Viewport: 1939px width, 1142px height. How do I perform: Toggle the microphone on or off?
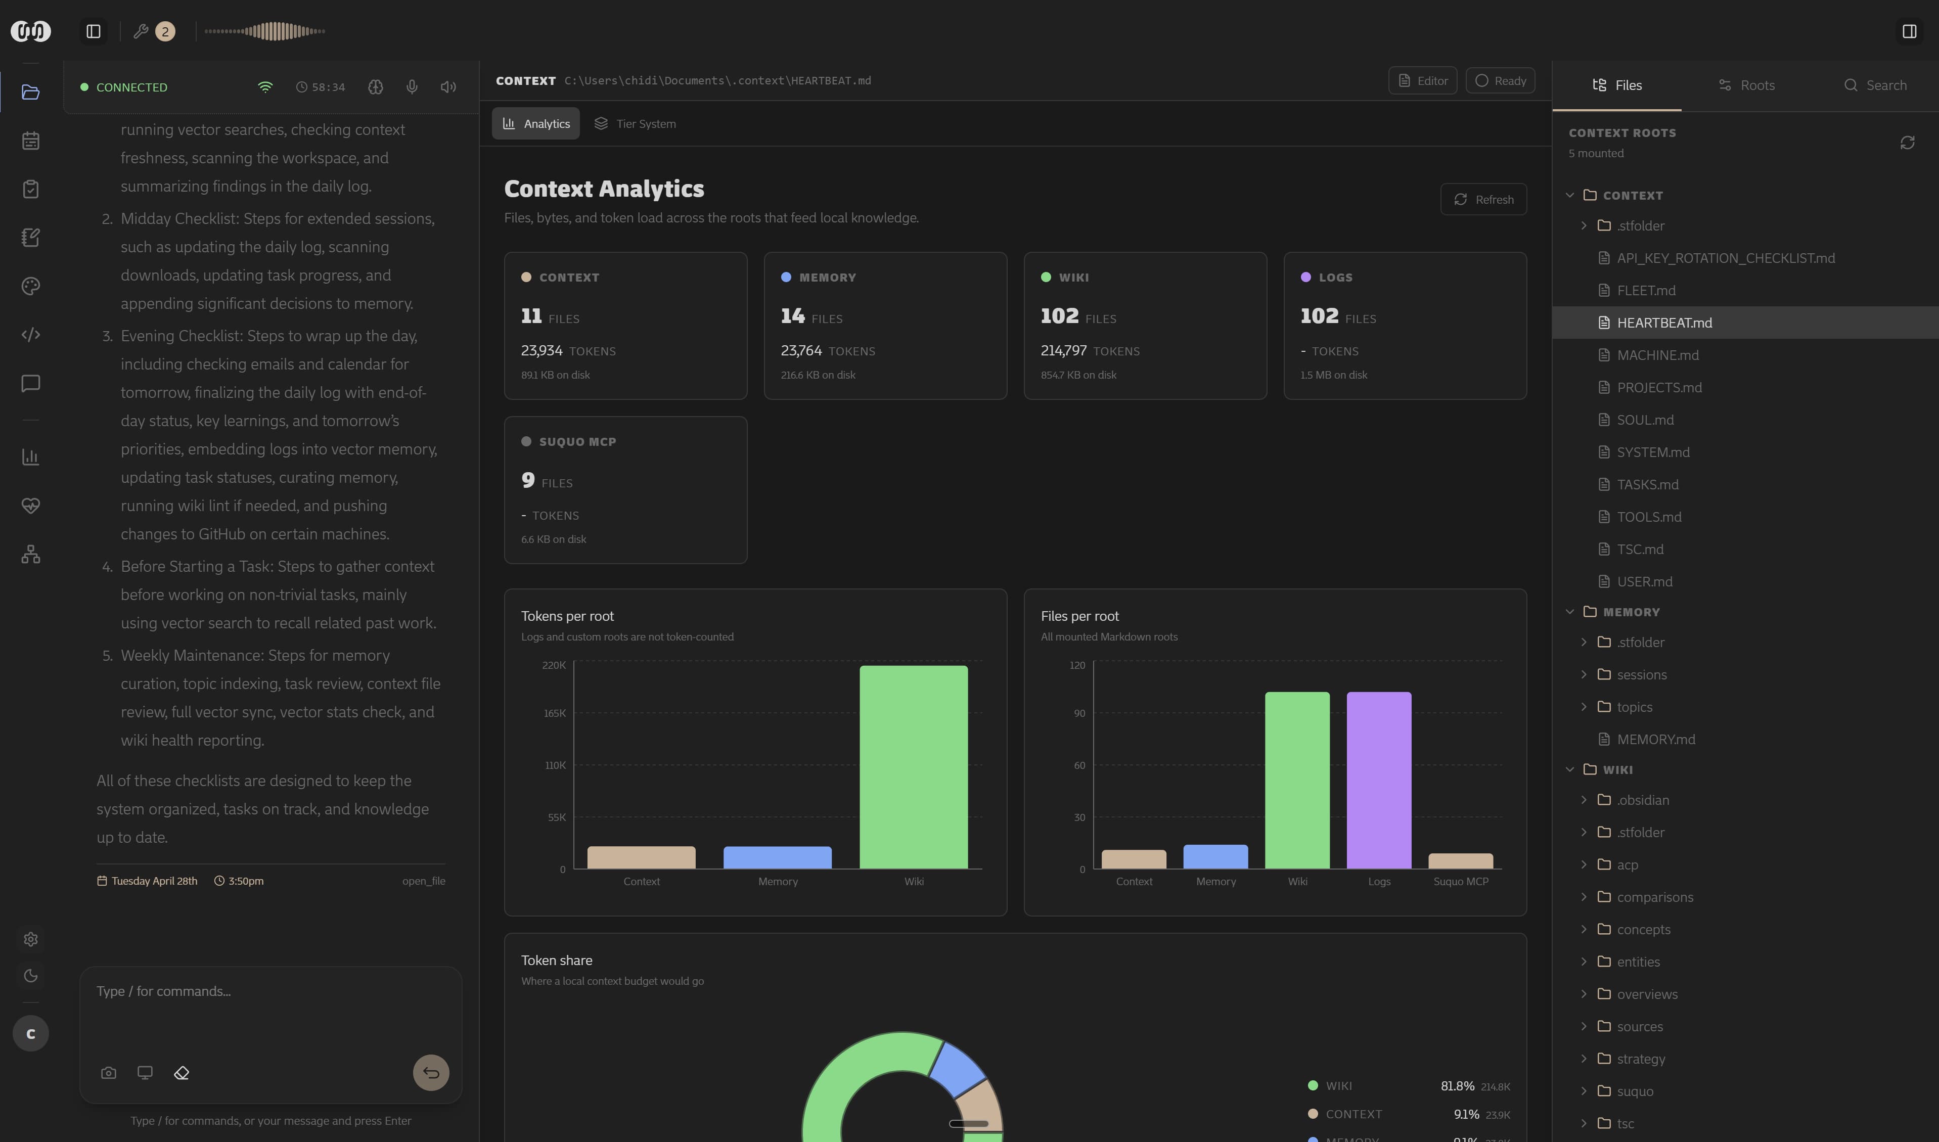(x=413, y=87)
